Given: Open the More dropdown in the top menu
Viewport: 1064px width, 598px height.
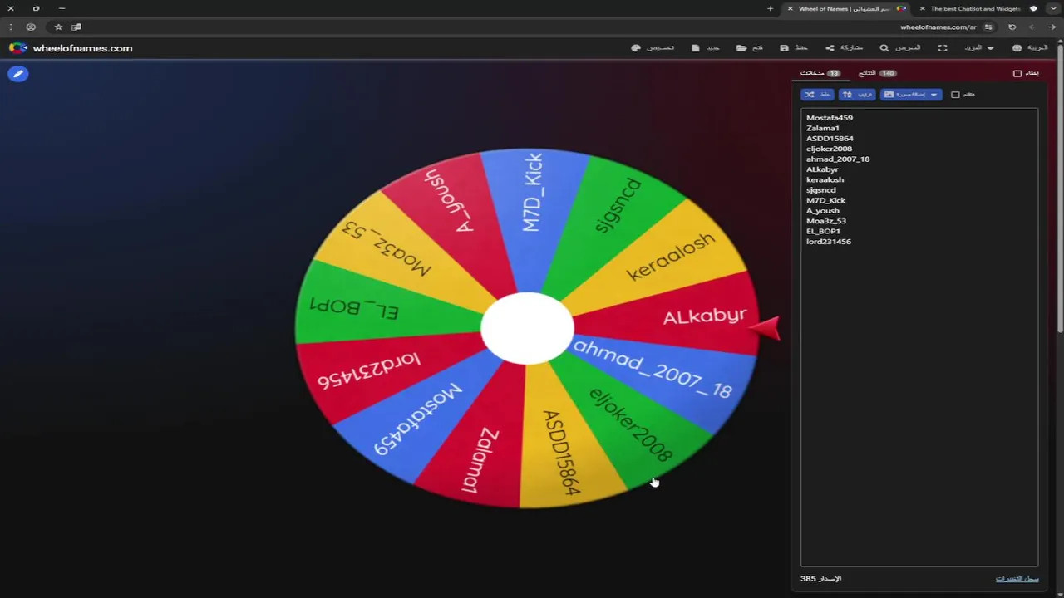Looking at the screenshot, I should pyautogui.click(x=978, y=48).
